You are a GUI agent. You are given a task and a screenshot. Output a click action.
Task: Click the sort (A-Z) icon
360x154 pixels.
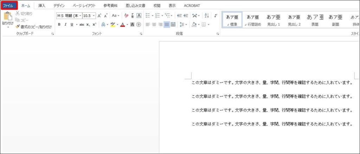206,16
